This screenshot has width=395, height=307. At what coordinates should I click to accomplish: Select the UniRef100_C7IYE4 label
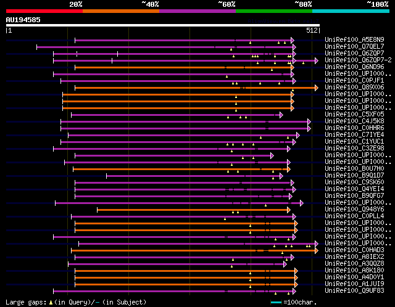pyautogui.click(x=354, y=135)
